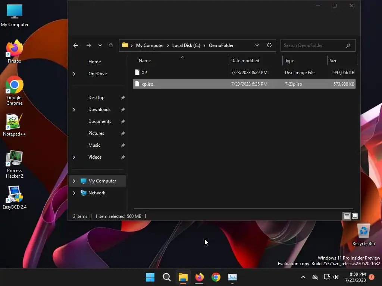Select My Computer in address breadcrumb
382x286 pixels.
coord(150,45)
